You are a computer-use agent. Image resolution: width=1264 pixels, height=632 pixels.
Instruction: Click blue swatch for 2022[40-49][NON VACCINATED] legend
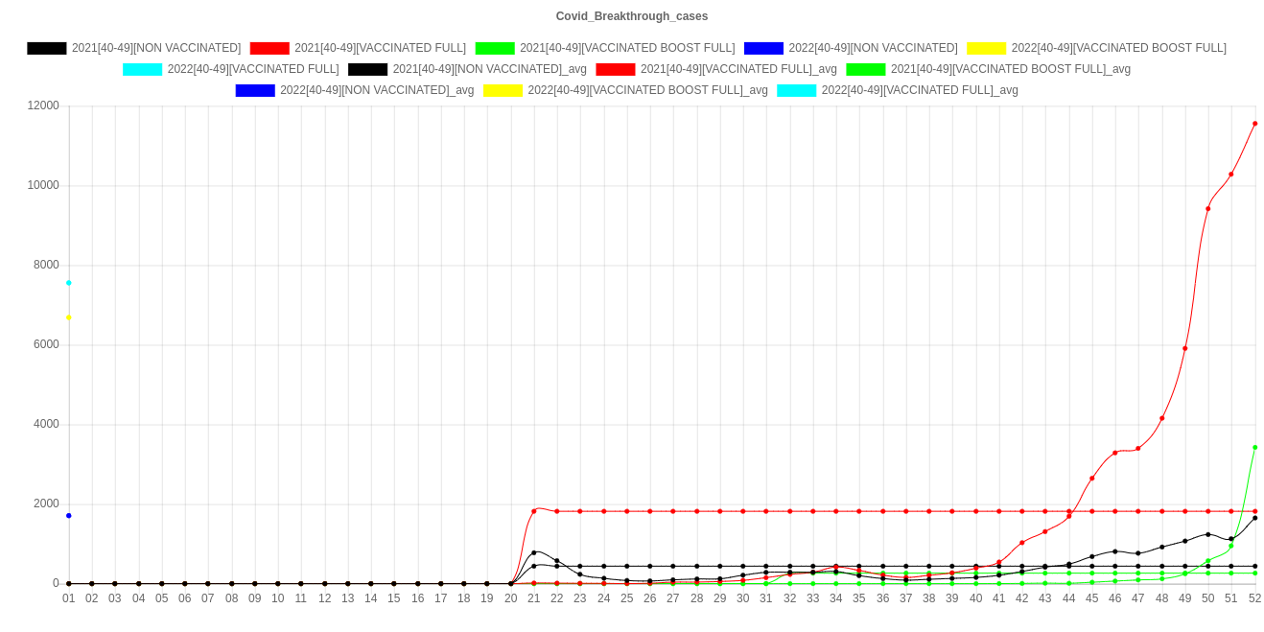tap(762, 48)
